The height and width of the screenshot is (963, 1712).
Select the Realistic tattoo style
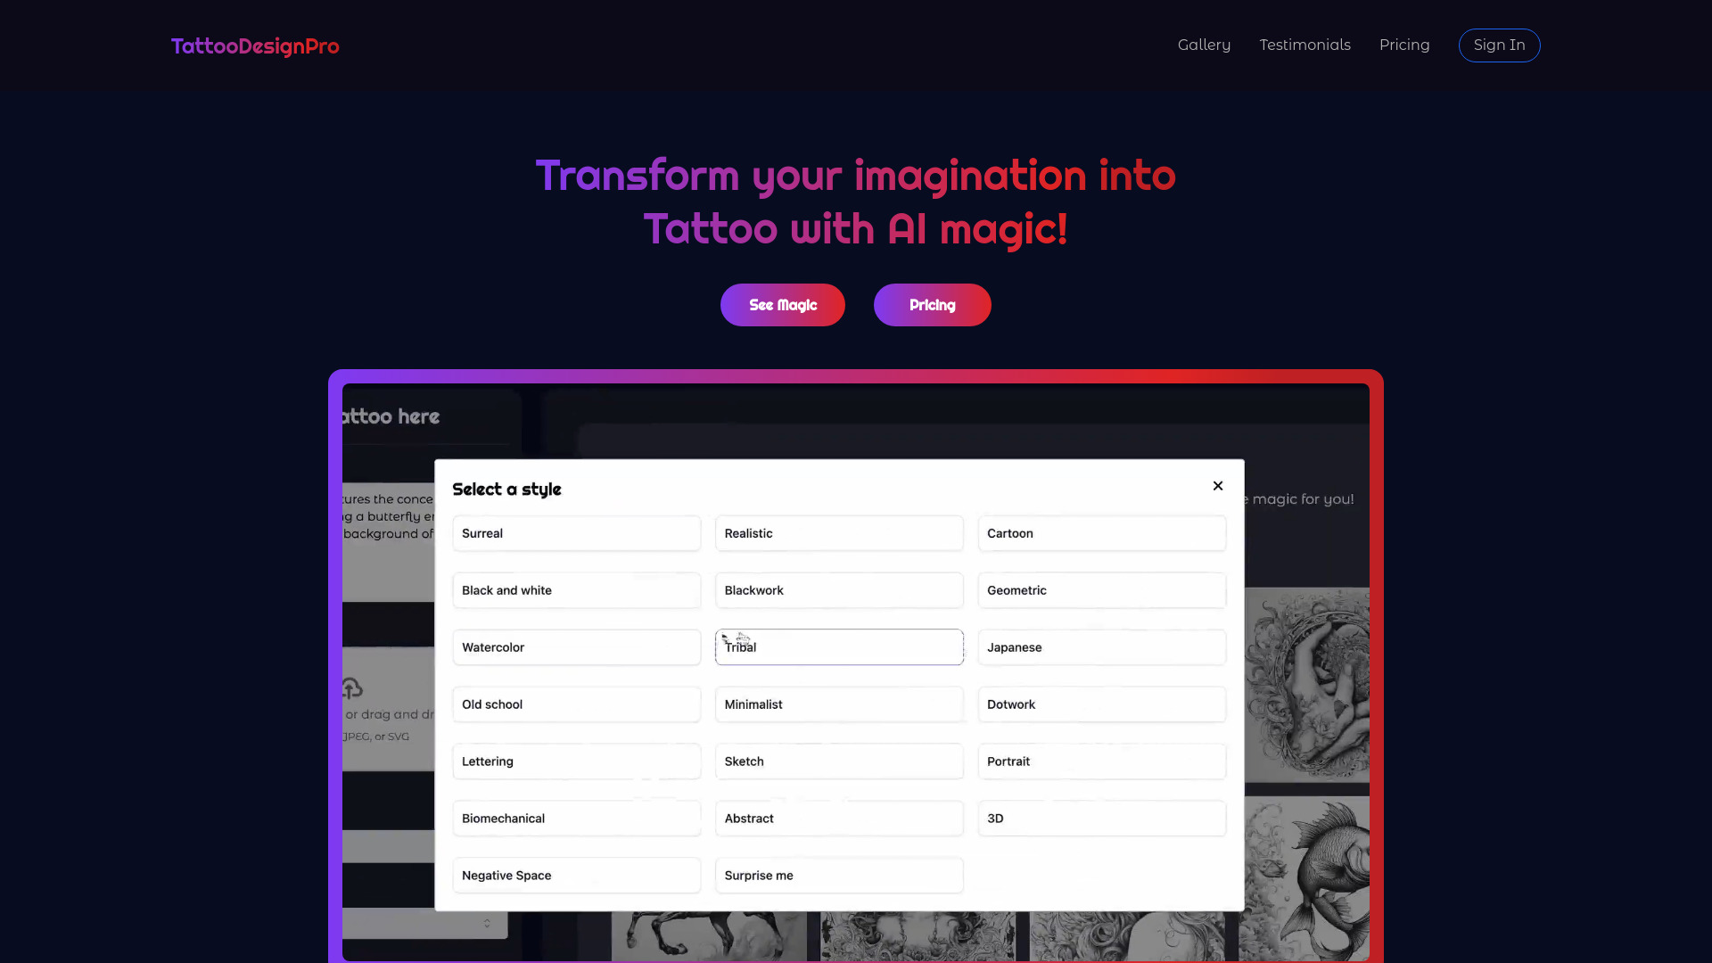coord(840,532)
